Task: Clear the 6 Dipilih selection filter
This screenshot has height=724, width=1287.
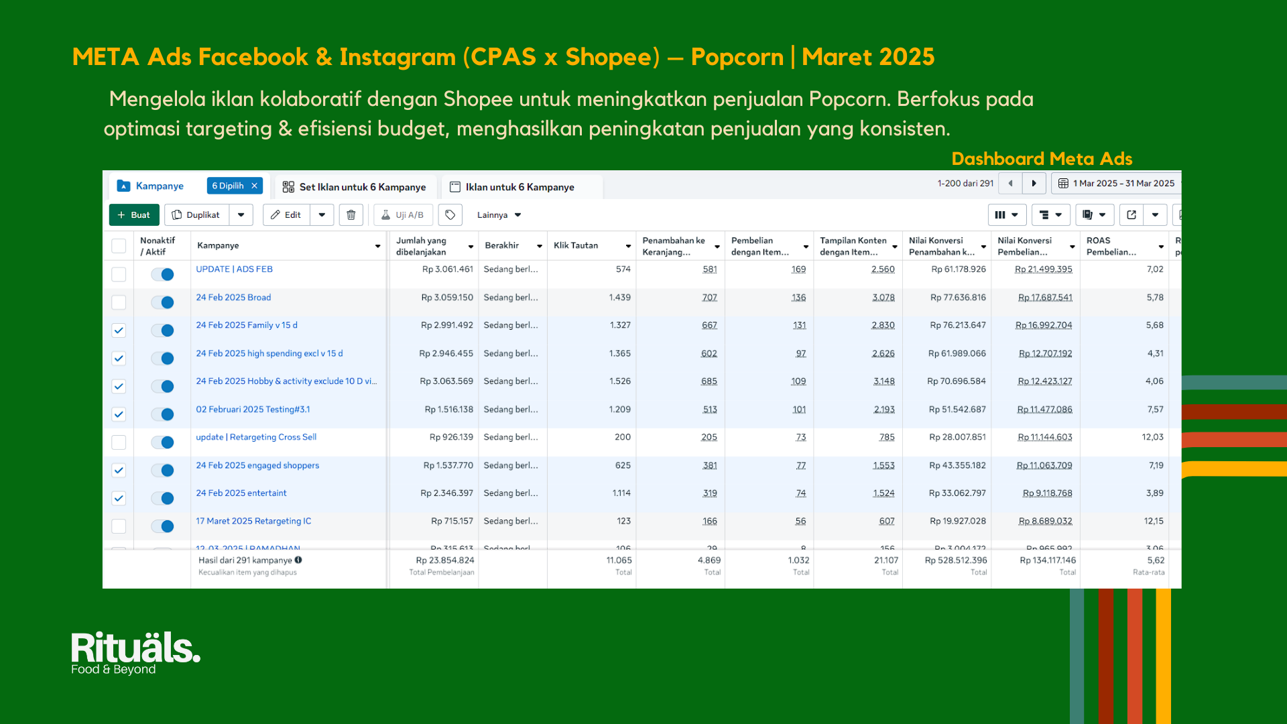Action: tap(255, 186)
